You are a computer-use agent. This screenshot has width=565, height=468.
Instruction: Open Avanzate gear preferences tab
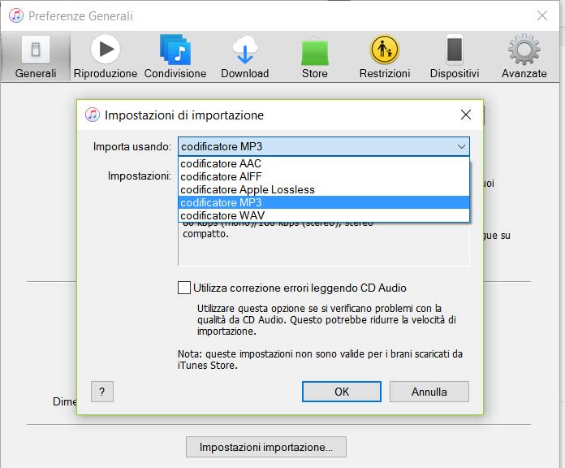(x=524, y=57)
